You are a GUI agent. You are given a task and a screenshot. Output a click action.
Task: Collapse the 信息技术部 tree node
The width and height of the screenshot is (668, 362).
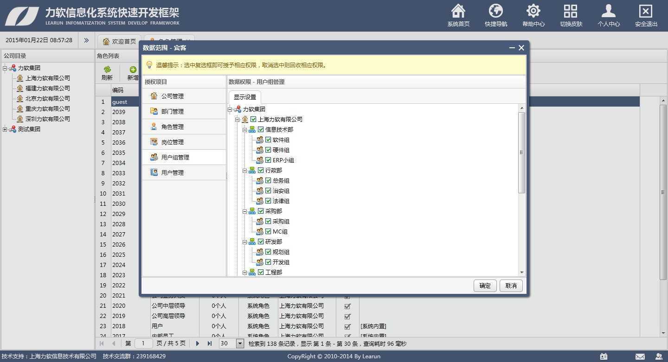click(x=245, y=129)
